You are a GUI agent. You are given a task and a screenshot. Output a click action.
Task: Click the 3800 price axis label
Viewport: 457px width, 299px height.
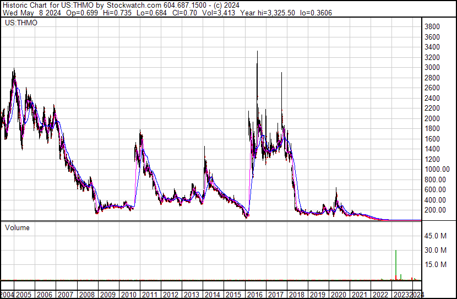(x=432, y=27)
